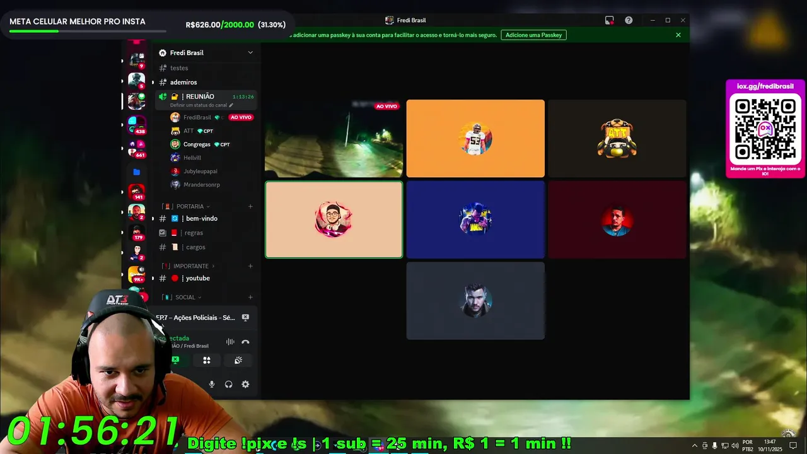Click user Mrandersonrp in the voice list
This screenshot has height=454, width=807.
pyautogui.click(x=202, y=185)
